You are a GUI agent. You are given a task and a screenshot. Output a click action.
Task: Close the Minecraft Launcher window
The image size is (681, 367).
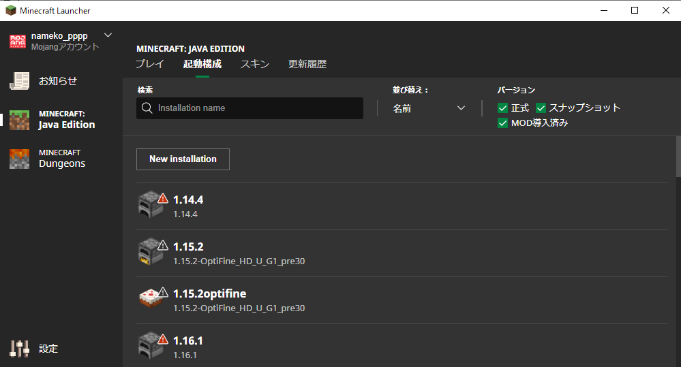point(666,10)
